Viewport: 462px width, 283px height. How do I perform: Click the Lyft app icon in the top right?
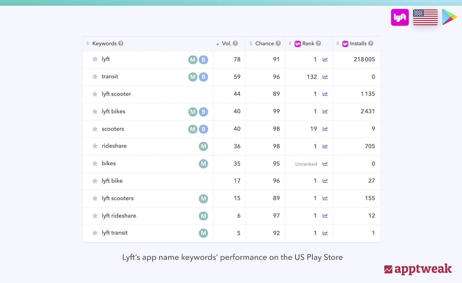(400, 17)
